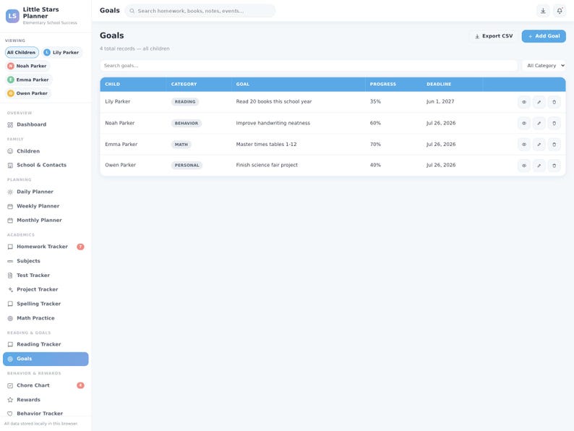This screenshot has width=574, height=431.
Task: Select the Lily Parker viewing chip
Action: [61, 52]
